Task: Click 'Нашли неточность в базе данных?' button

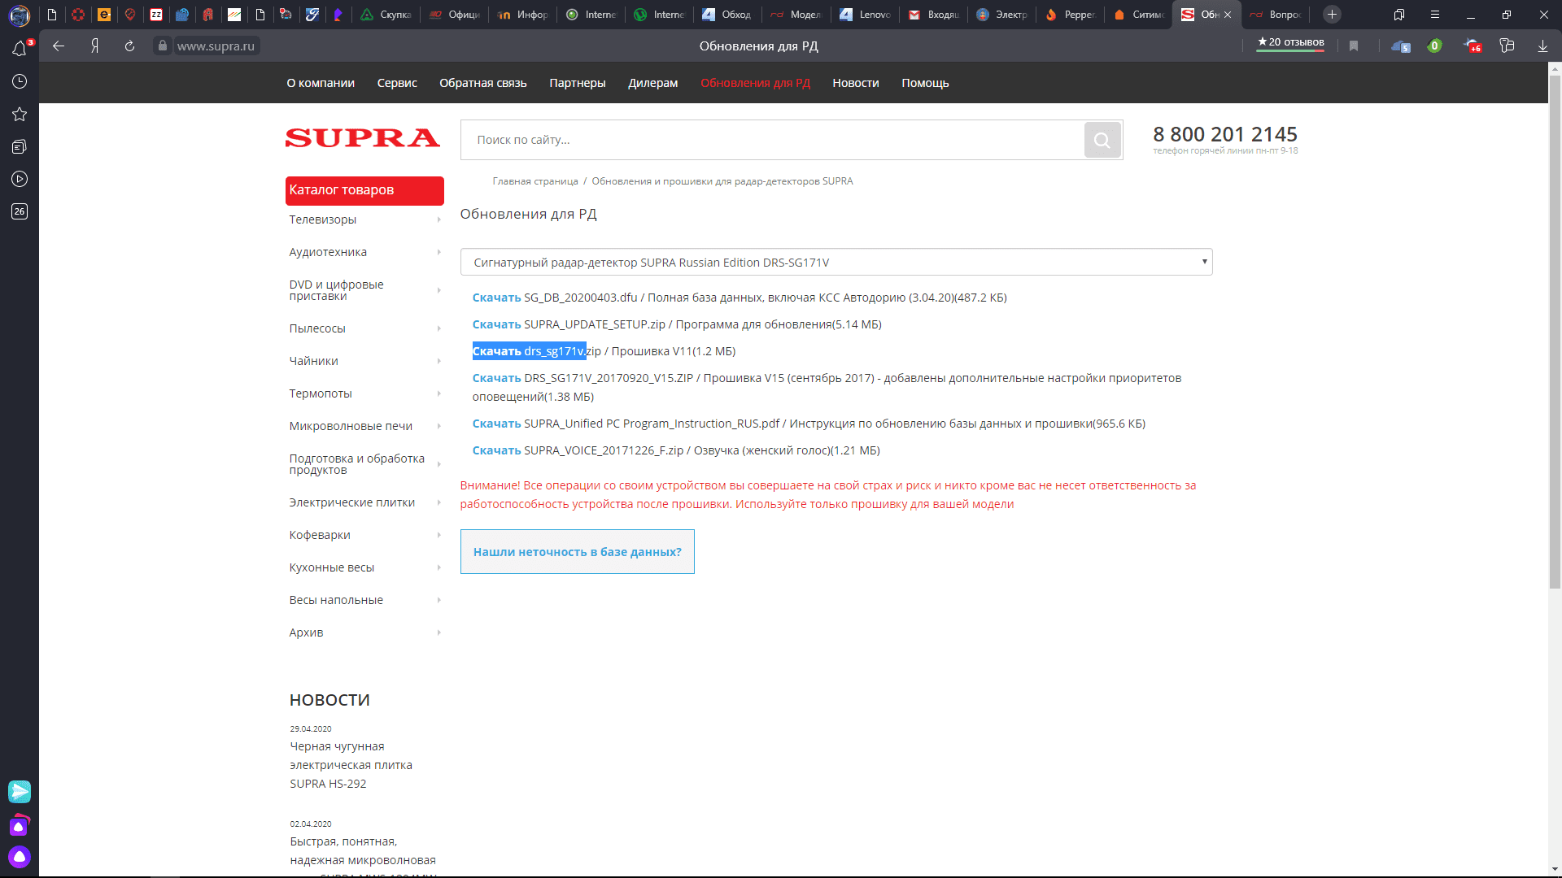Action: tap(577, 552)
